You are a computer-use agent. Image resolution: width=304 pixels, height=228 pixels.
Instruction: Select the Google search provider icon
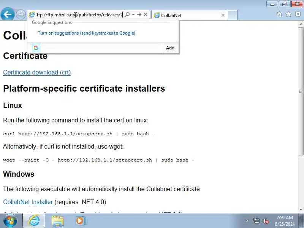(36, 48)
